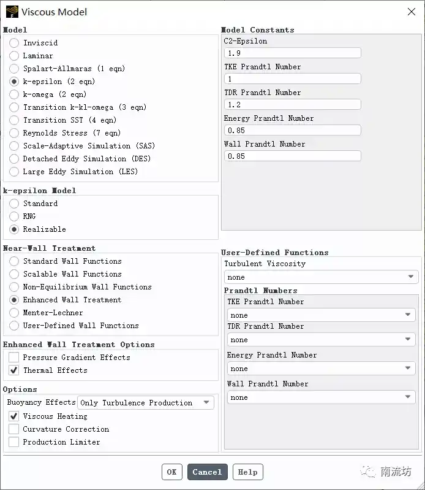This screenshot has height=490, width=425.
Task: Select User-Defined Wall Functions
Action: (x=14, y=325)
